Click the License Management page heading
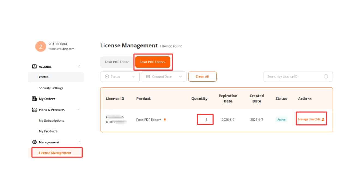 [x=129, y=45]
